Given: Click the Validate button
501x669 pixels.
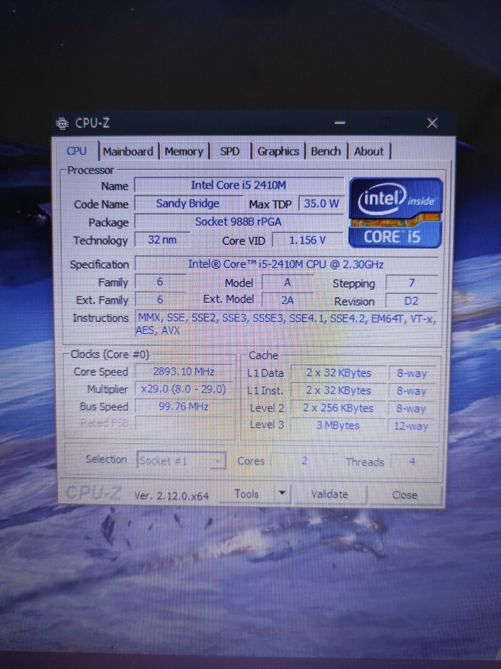Looking at the screenshot, I should 329,494.
